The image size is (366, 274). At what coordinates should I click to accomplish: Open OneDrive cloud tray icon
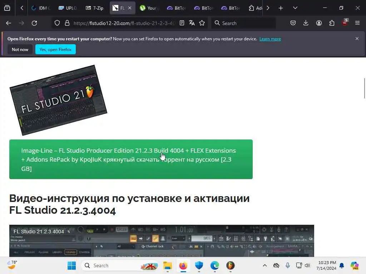pyautogui.click(x=276, y=265)
